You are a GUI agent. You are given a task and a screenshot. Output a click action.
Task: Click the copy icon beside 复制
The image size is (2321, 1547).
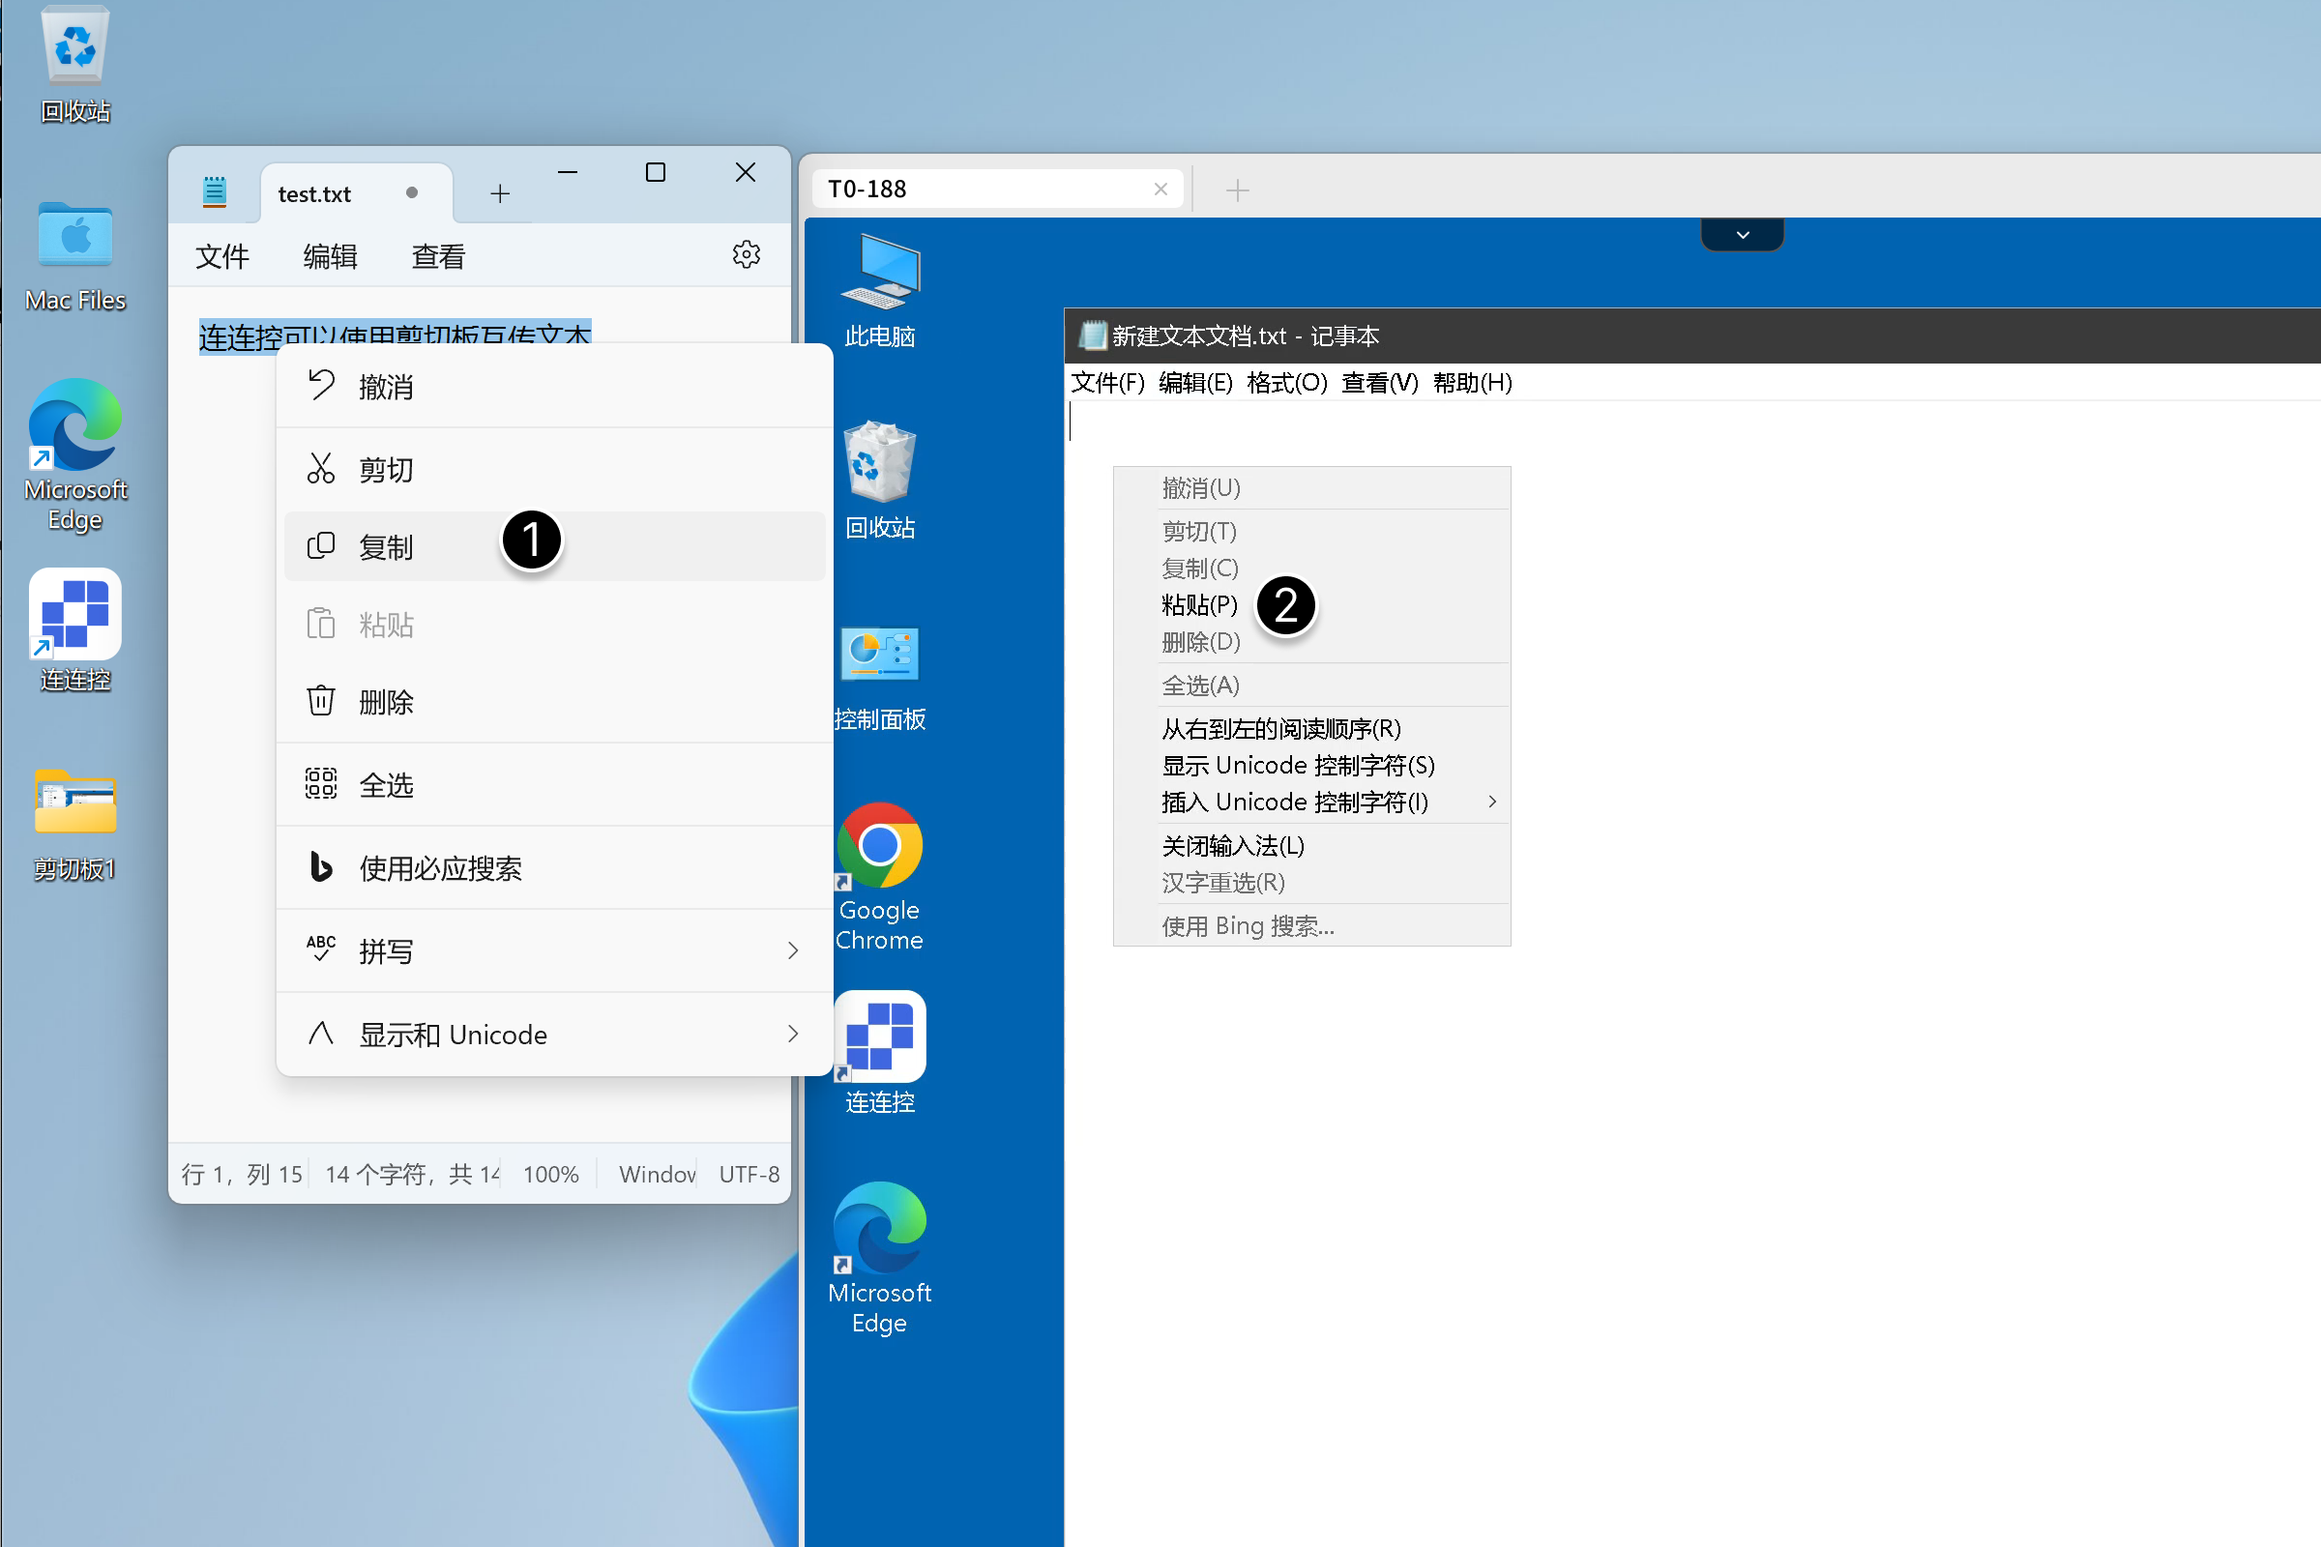[x=321, y=545]
